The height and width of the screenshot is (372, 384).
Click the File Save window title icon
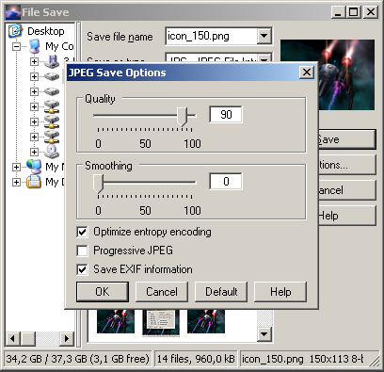pos(13,12)
